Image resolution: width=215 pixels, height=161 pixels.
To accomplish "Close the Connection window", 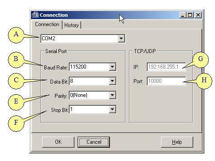I will tap(198, 15).
